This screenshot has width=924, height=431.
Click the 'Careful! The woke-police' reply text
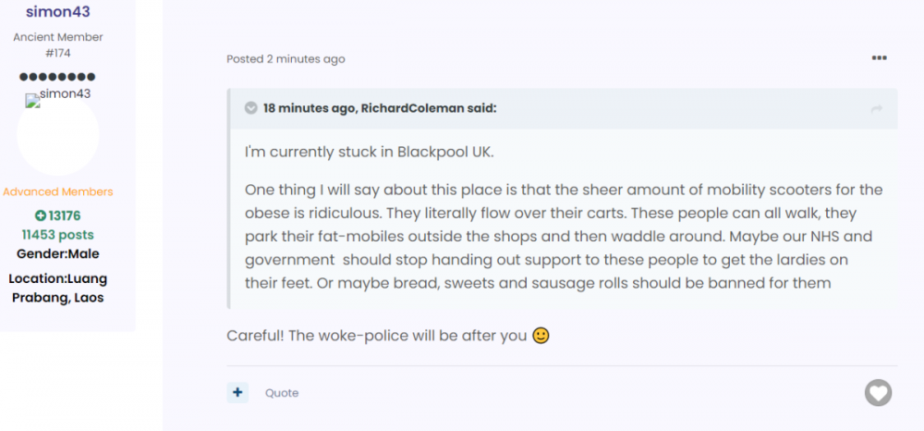point(376,336)
